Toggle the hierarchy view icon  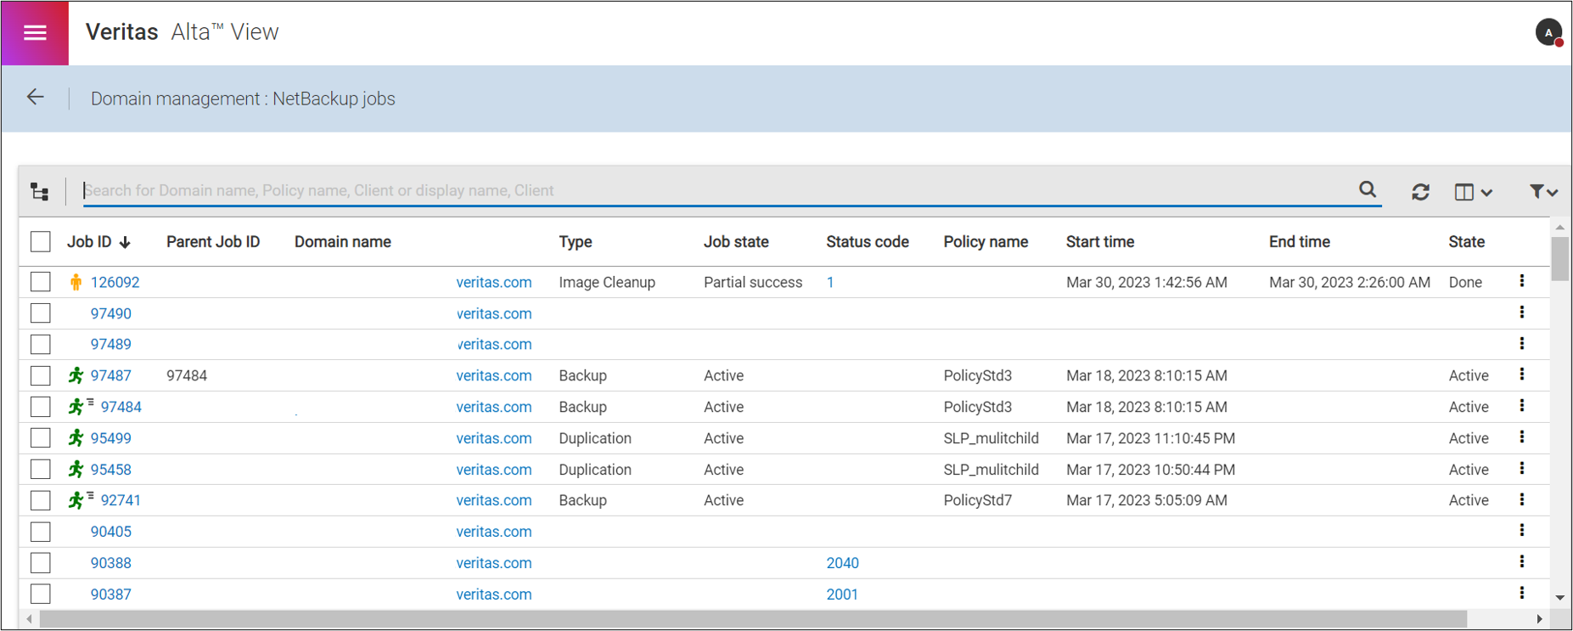point(40,191)
